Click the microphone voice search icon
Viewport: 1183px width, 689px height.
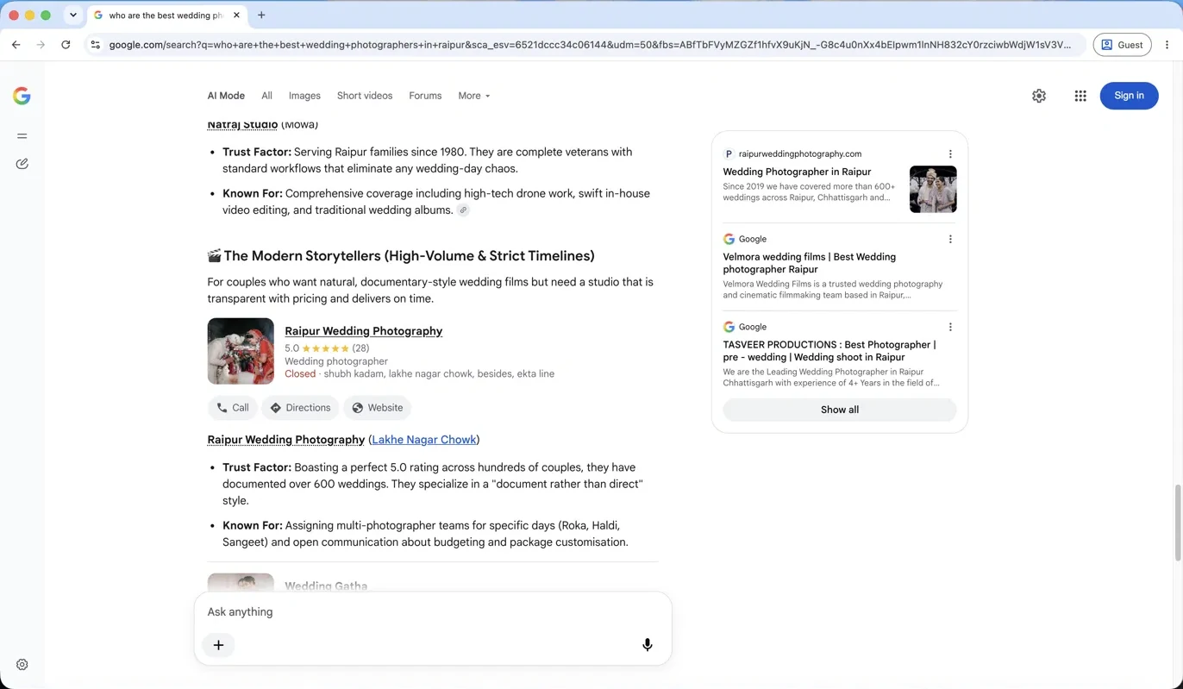tap(647, 645)
